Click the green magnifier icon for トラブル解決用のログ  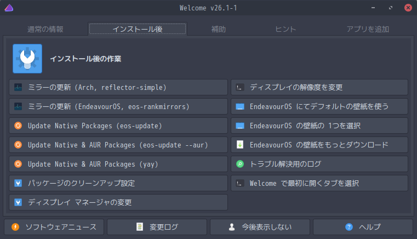(x=239, y=164)
